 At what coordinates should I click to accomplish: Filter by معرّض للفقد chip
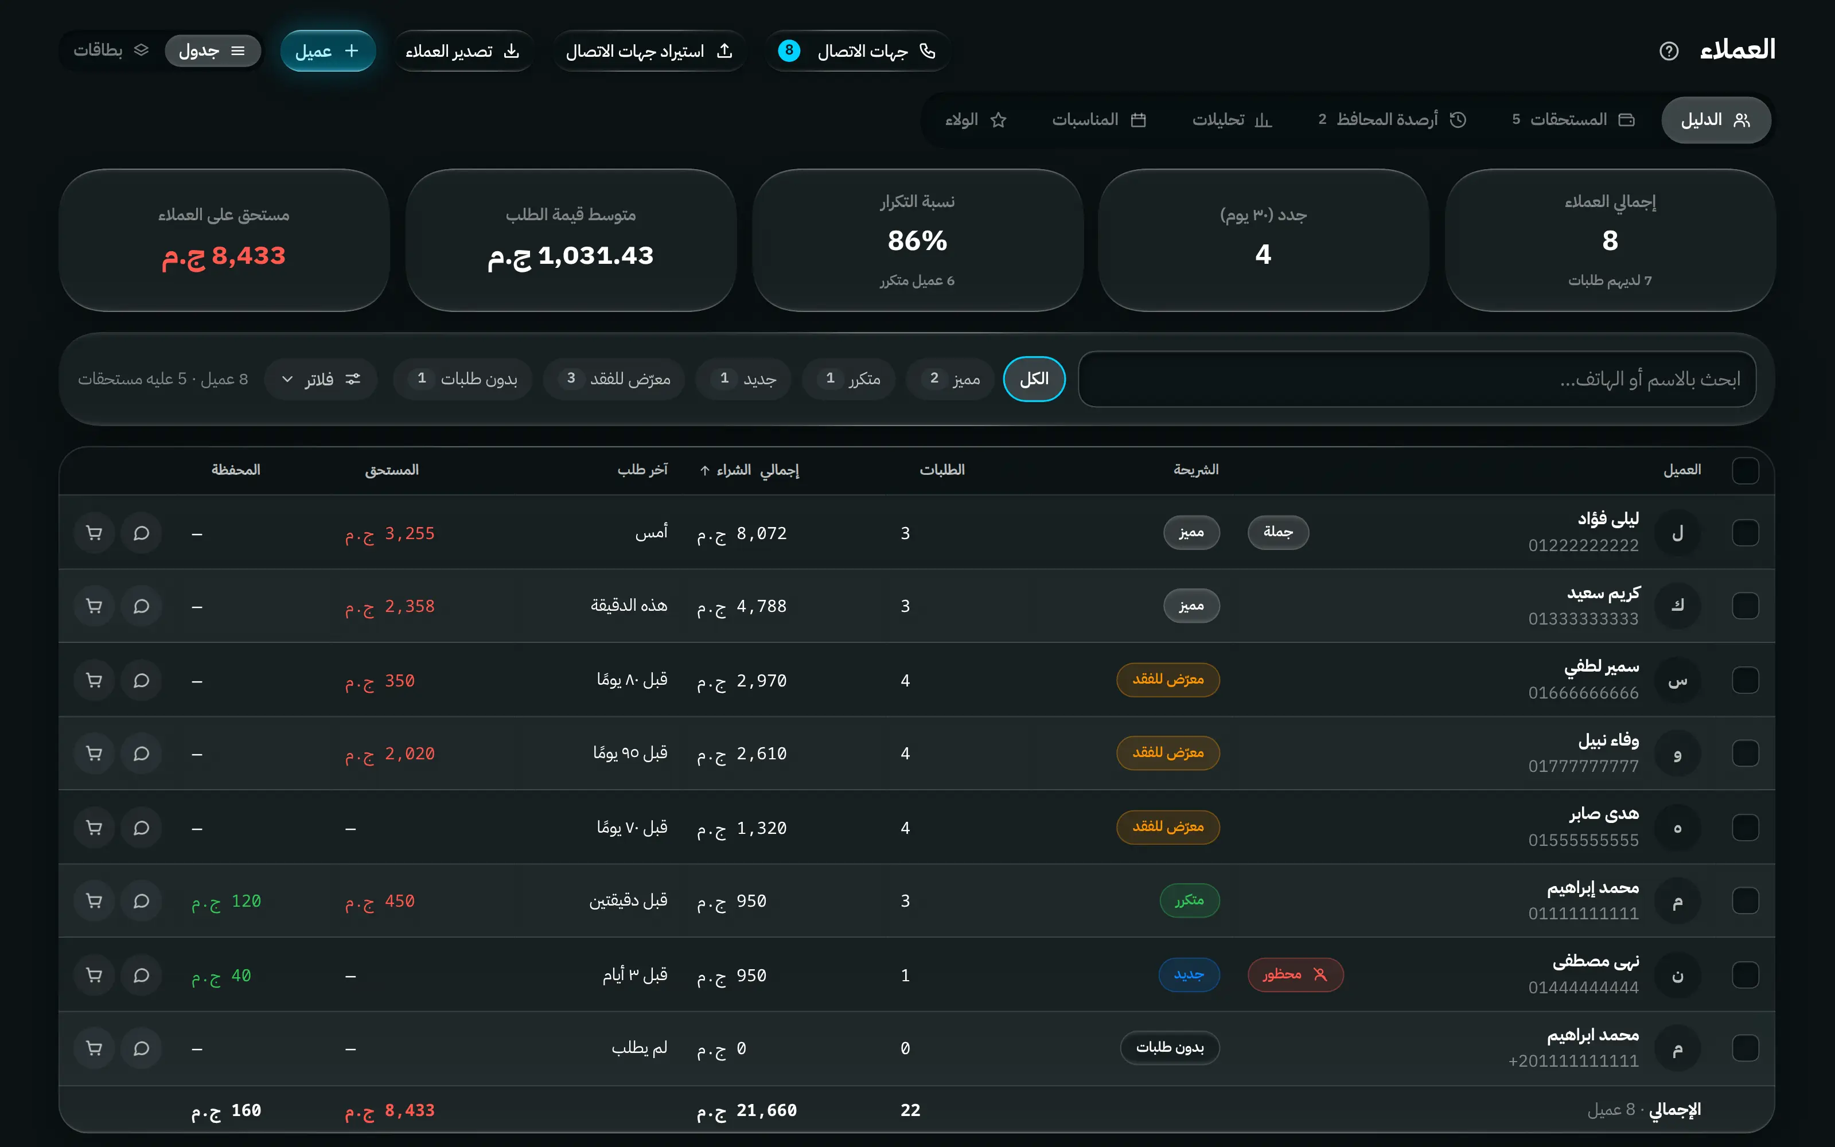click(x=614, y=379)
